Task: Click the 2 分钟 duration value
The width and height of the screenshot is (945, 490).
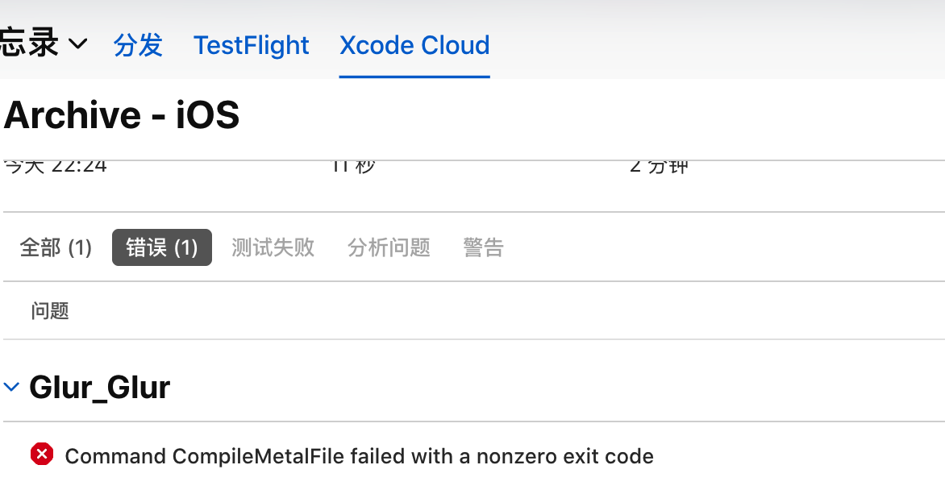Action: click(659, 166)
